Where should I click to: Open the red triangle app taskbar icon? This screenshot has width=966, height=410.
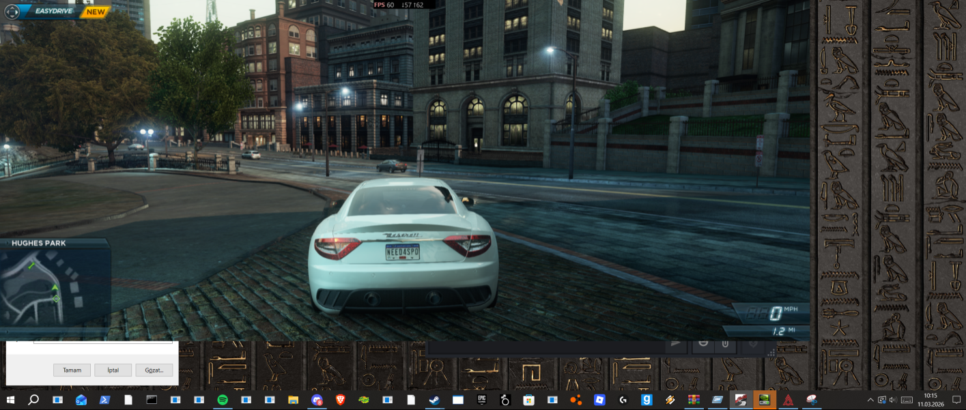[788, 400]
